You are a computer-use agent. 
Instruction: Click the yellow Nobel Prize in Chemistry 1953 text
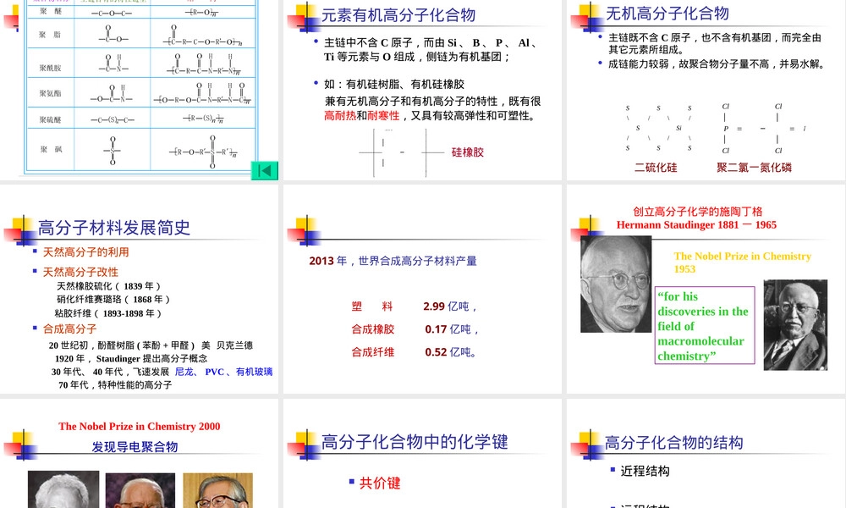(743, 262)
